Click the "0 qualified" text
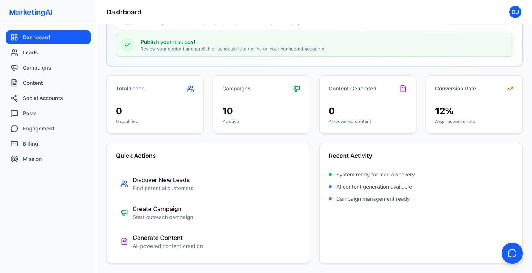The height and width of the screenshot is (273, 532). pos(127,121)
